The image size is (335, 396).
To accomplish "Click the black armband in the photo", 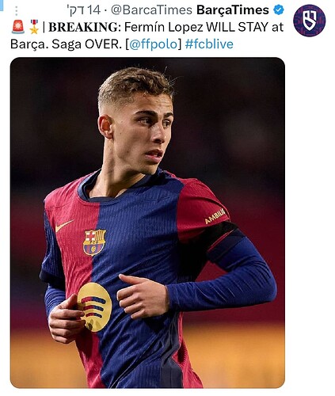I will [x=224, y=236].
